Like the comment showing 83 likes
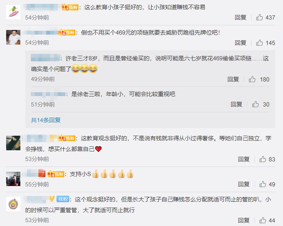This screenshot has width=283, height=226. coord(263,159)
